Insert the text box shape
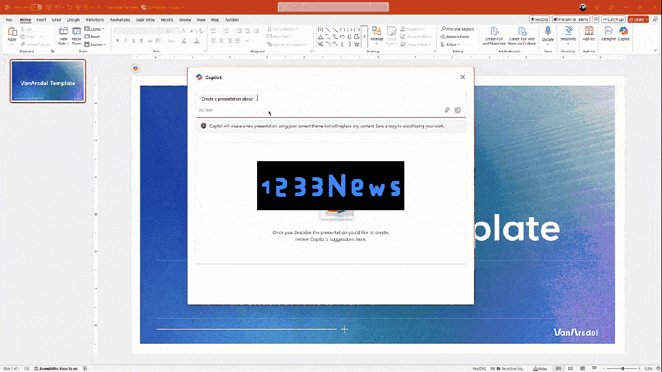Screen dimensions: 662x372 pos(320,29)
